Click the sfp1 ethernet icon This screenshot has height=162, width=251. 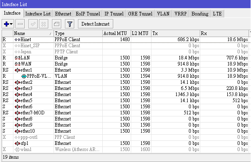[x=17, y=143]
